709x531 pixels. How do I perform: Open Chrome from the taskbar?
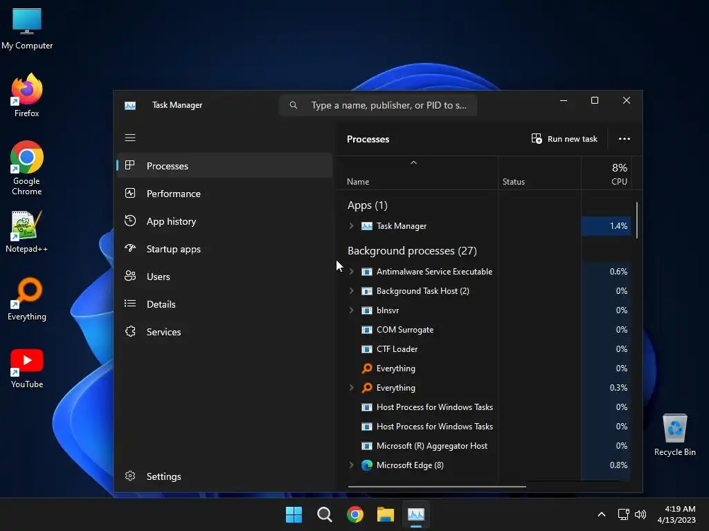[x=355, y=514]
